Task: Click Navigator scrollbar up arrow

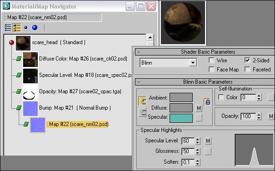Action: coord(150,38)
